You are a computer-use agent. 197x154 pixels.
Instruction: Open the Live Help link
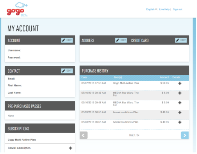(164, 9)
